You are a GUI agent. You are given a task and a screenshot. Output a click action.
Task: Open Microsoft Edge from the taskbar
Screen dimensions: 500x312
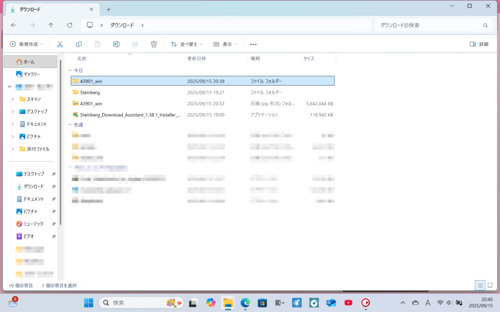[x=245, y=303]
